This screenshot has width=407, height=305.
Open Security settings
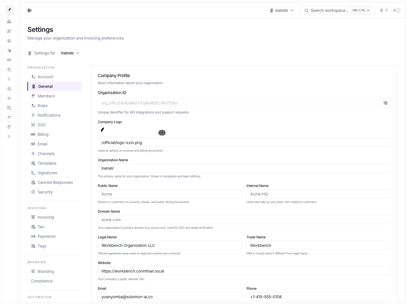pyautogui.click(x=55, y=192)
